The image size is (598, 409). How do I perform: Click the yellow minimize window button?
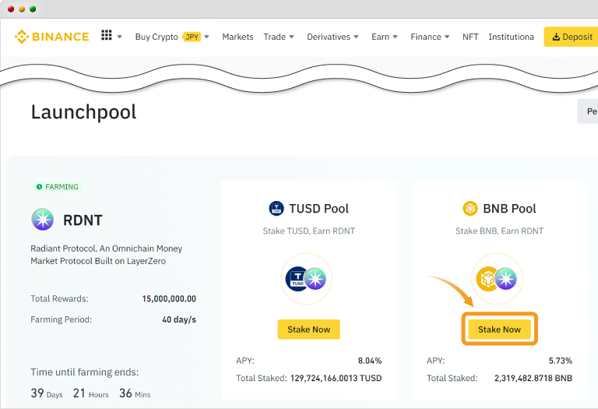pyautogui.click(x=22, y=9)
